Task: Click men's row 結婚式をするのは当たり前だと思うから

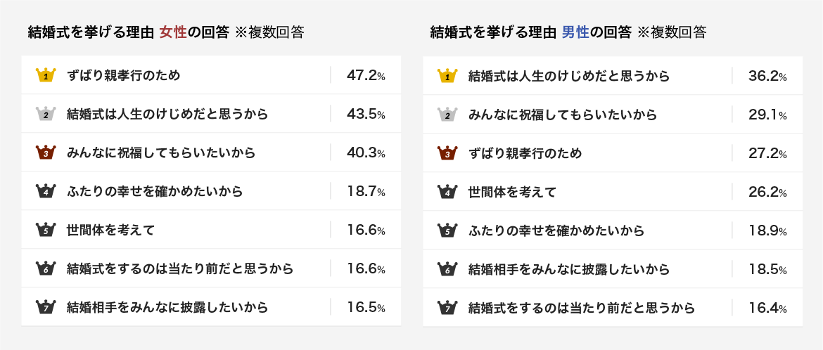Action: 613,308
